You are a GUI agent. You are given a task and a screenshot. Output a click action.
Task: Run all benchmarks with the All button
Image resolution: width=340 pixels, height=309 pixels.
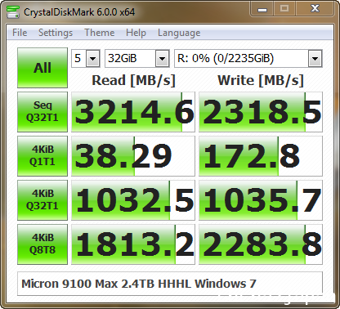pos(42,68)
